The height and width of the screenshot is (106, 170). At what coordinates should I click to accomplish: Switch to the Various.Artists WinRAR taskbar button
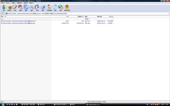tap(93, 105)
